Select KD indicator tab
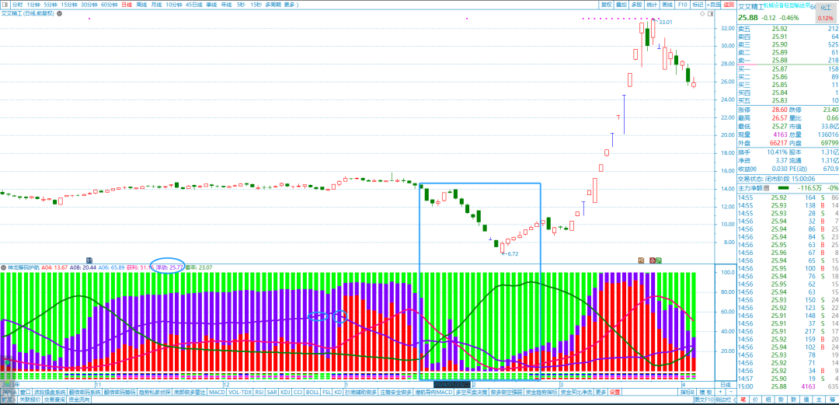839x405 pixels. point(338,392)
